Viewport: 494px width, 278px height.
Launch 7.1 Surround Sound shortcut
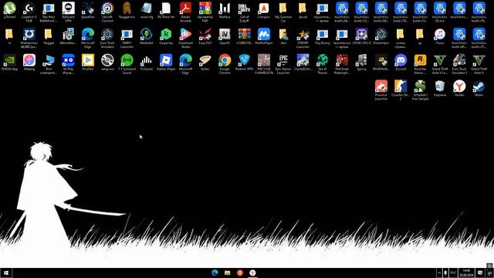coord(127,64)
